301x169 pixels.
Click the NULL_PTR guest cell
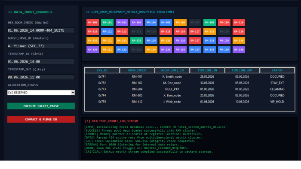pyautogui.click(x=172, y=89)
